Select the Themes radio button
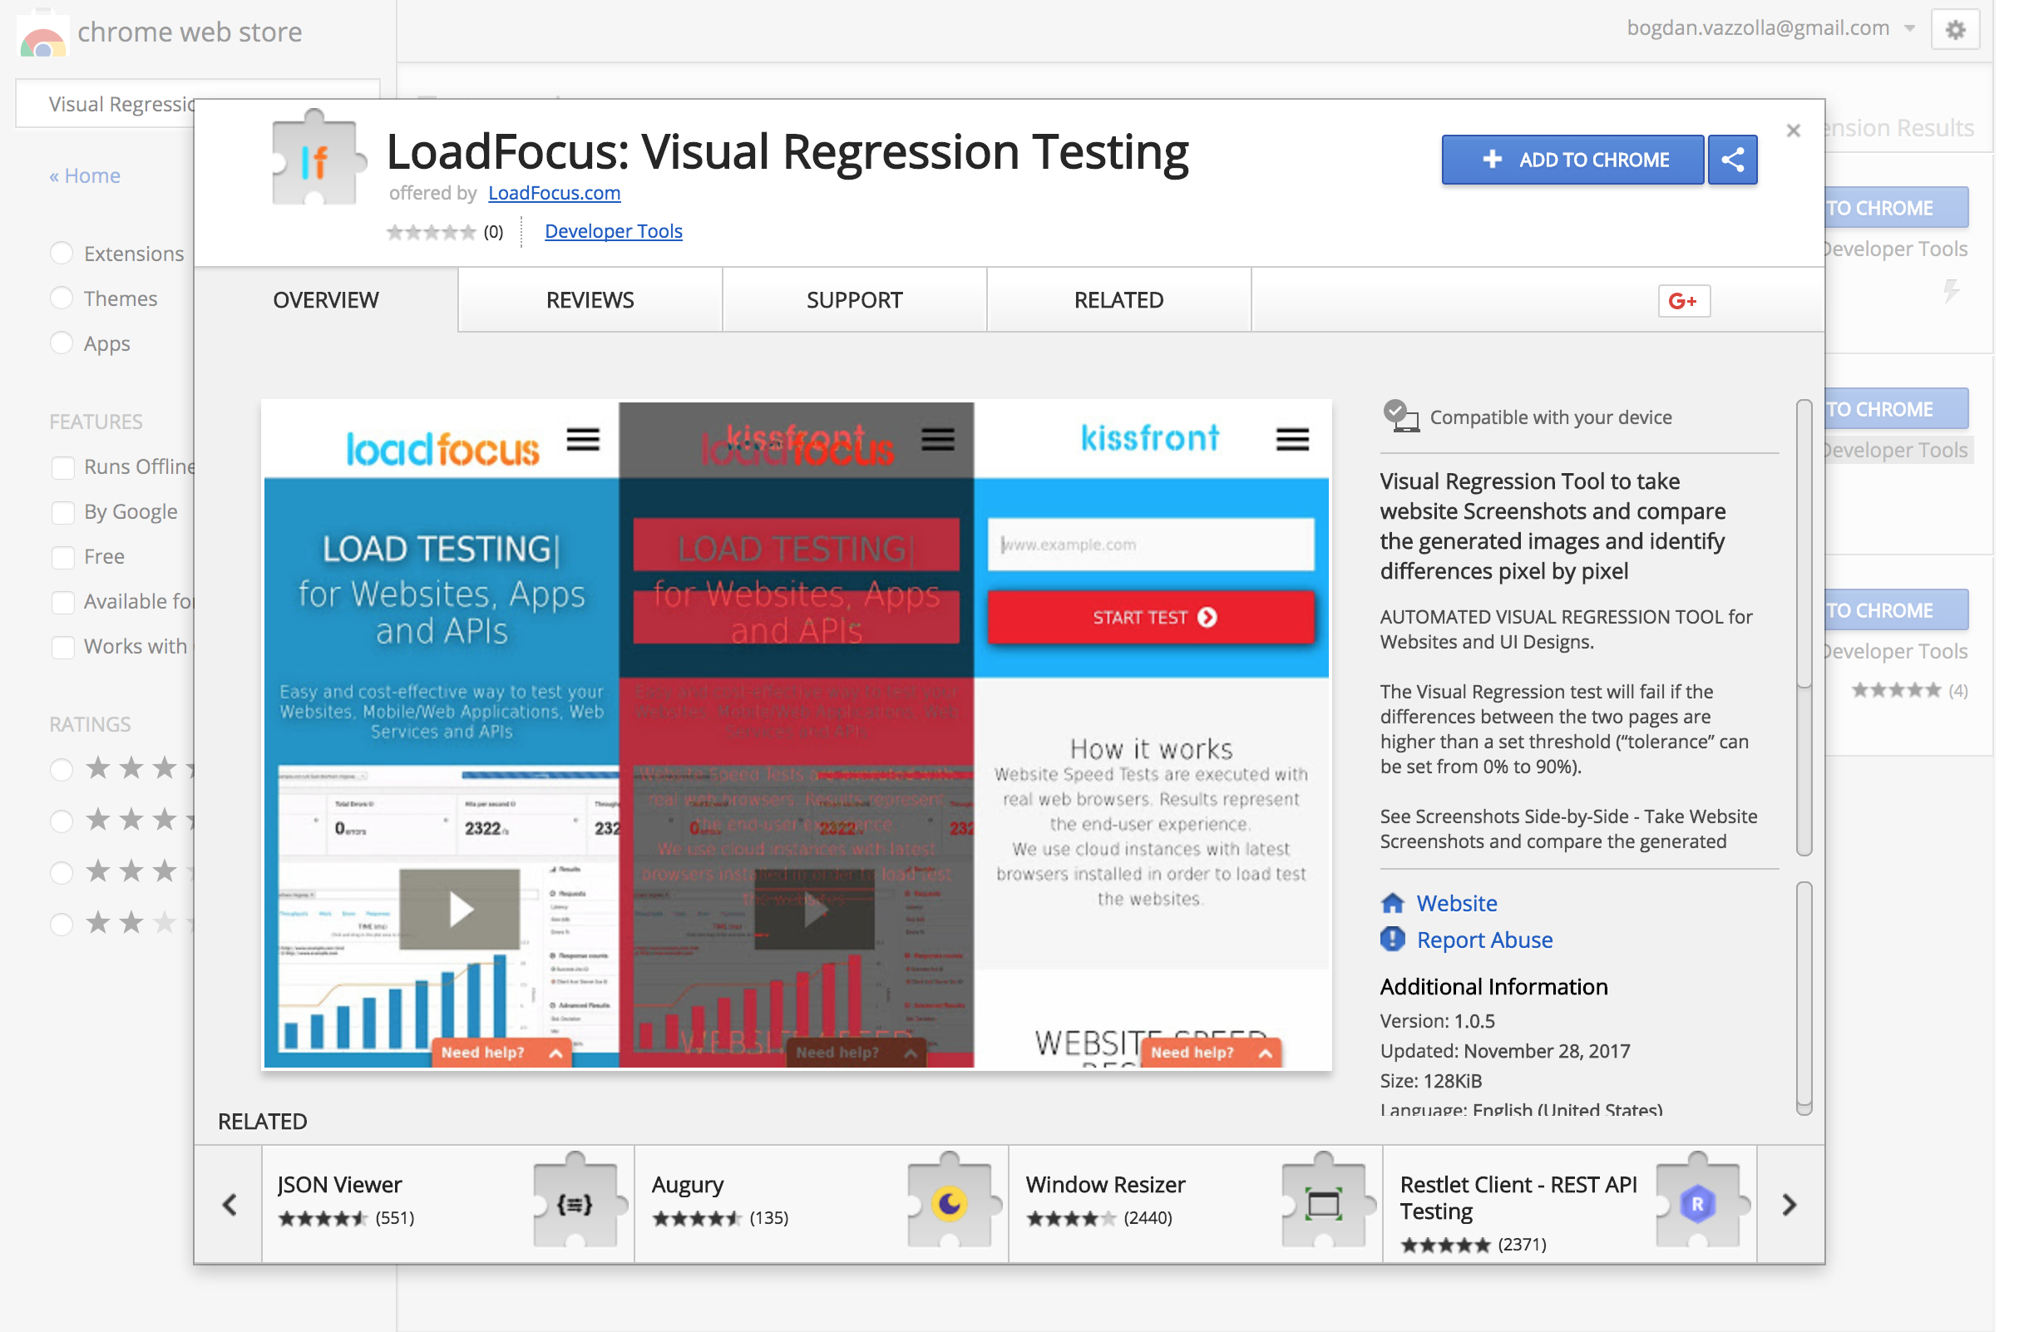 click(62, 298)
